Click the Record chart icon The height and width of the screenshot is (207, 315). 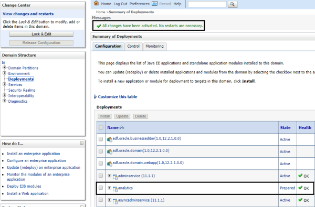click(154, 4)
